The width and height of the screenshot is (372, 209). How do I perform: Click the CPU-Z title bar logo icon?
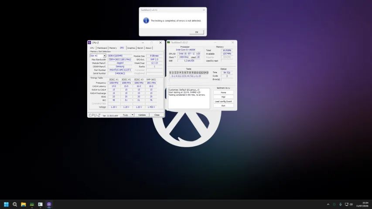point(89,43)
